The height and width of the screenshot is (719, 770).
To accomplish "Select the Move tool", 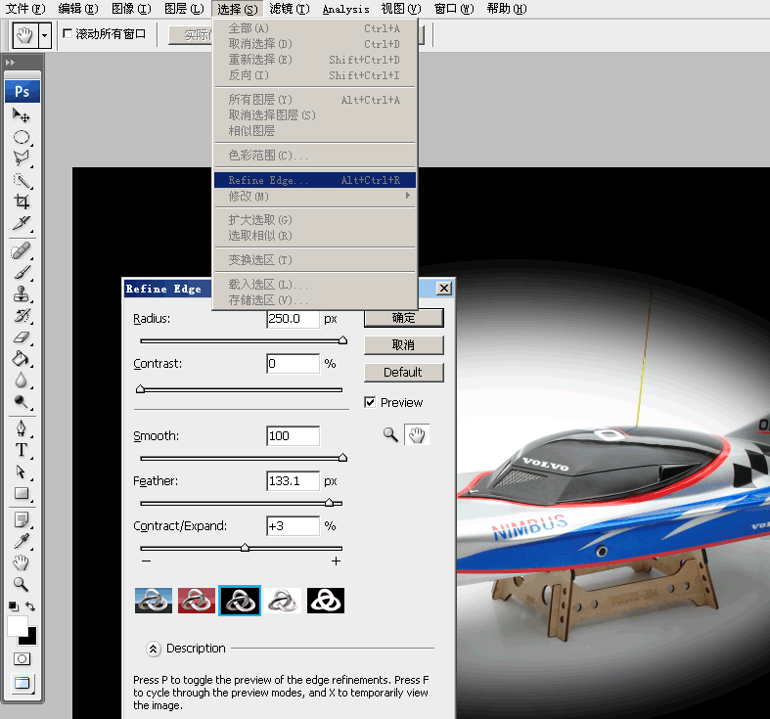I will coord(21,115).
